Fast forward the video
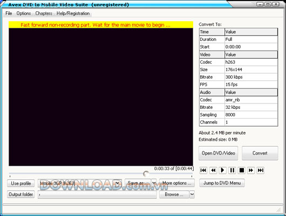Viewport: 286px width, 216px height. point(251,170)
